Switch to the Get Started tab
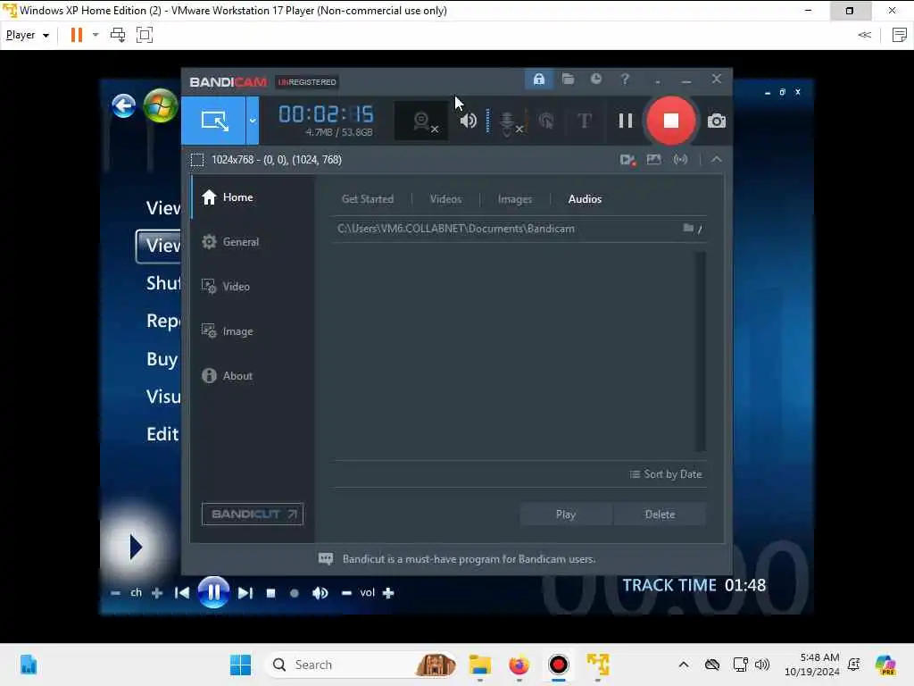 coord(367,199)
